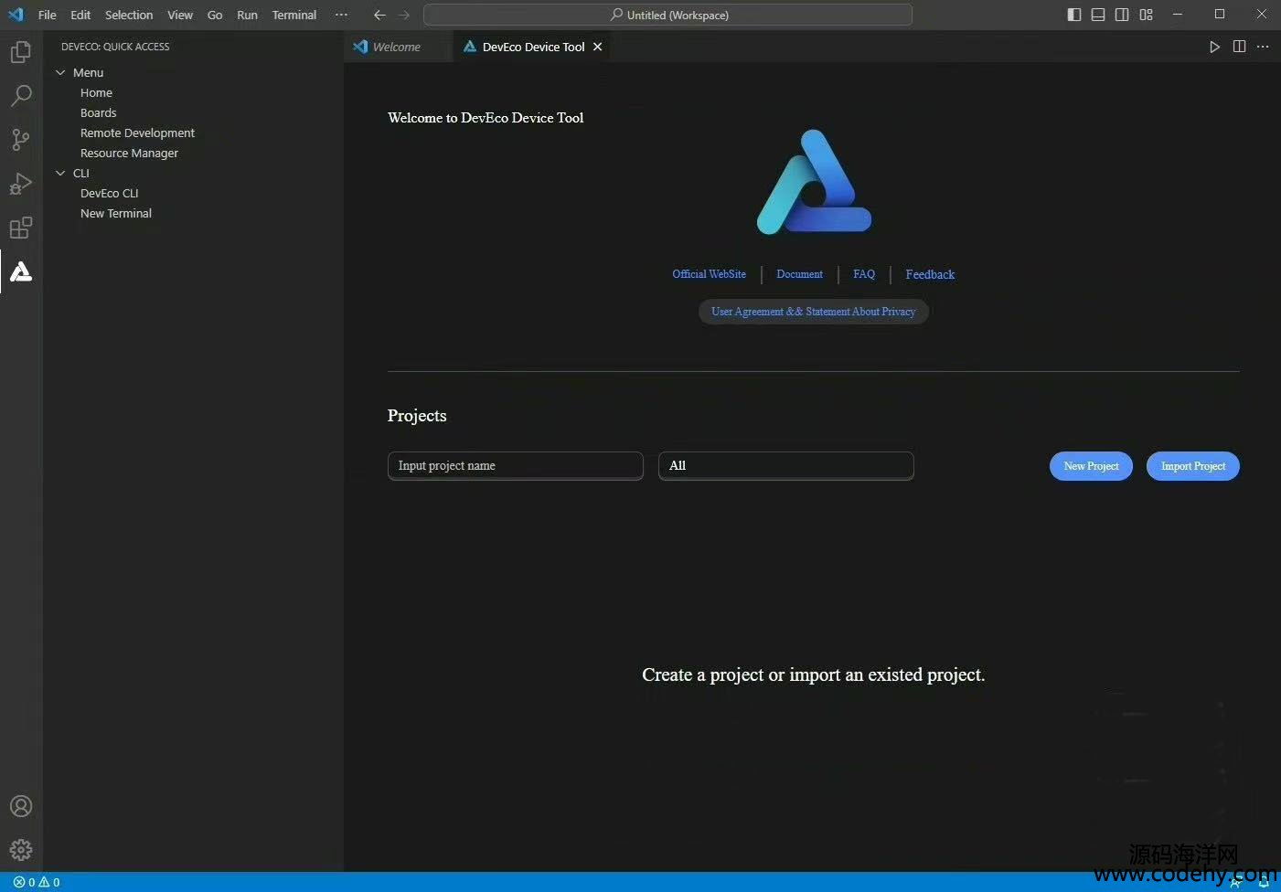Click the Run play icon in editor toolbar
1281x892 pixels.
tap(1214, 47)
